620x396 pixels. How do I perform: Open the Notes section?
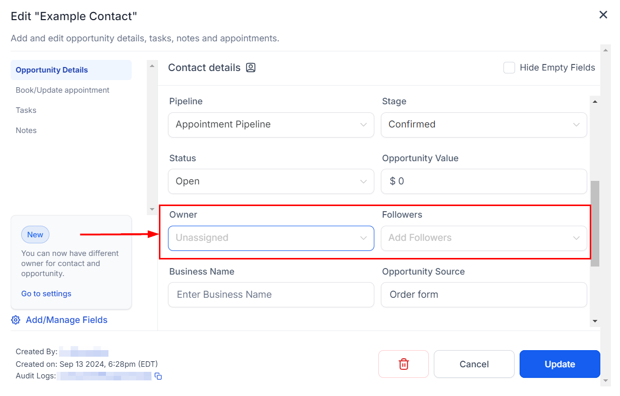(x=26, y=130)
